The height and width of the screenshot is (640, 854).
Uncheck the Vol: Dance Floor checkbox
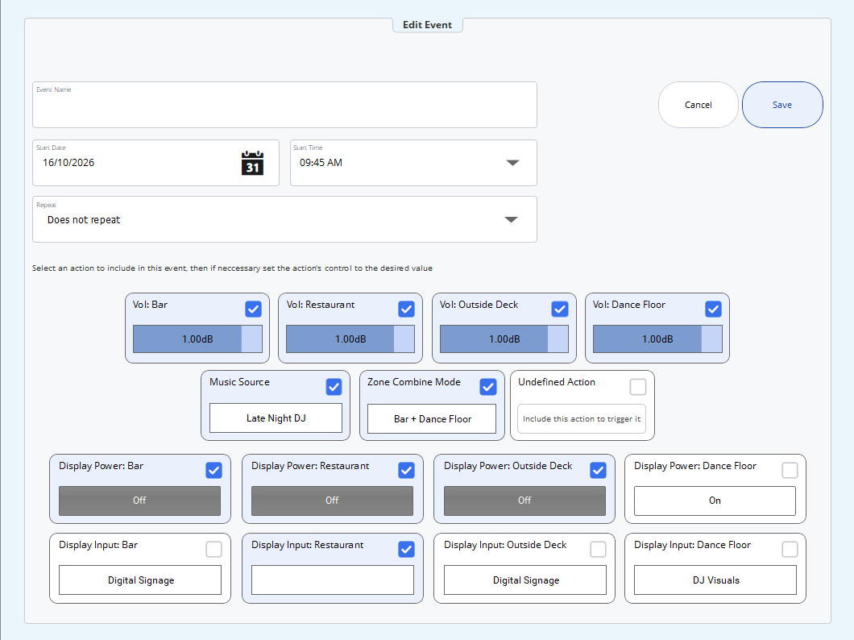click(714, 309)
